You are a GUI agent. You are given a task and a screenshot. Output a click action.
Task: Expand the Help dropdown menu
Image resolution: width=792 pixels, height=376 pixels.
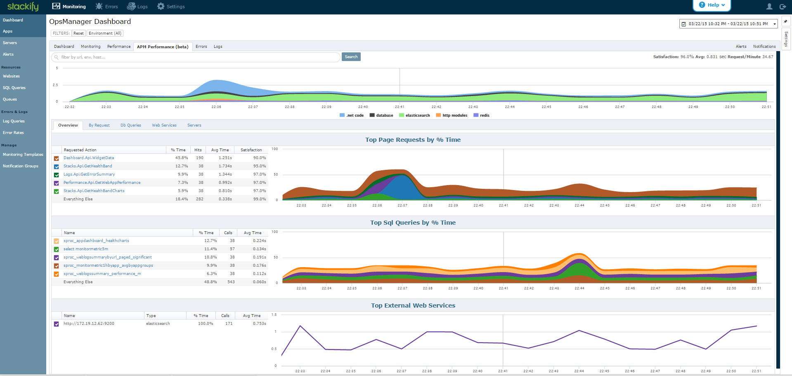tap(712, 5)
